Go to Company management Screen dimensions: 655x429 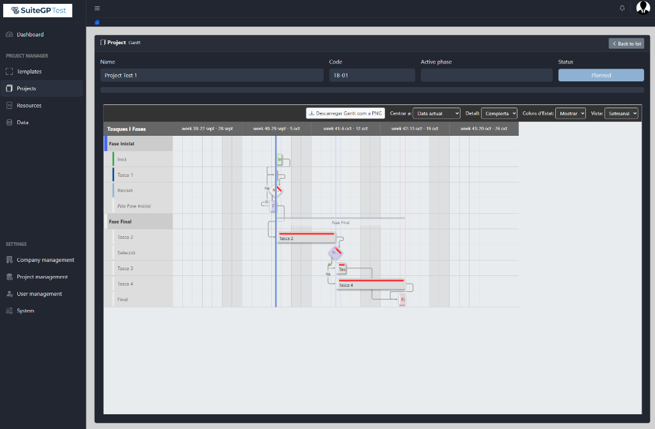pos(45,260)
